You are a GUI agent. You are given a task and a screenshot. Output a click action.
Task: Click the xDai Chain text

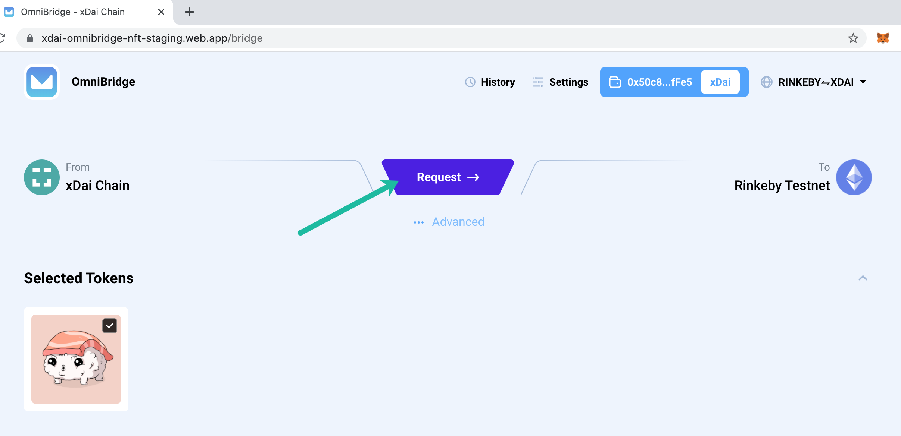coord(97,185)
